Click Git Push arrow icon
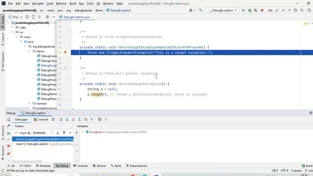The image size is (313, 176). [289, 10]
